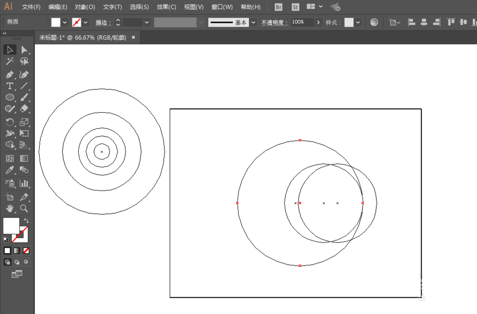
Task: Click the 描边 stroke label link
Action: (102, 22)
